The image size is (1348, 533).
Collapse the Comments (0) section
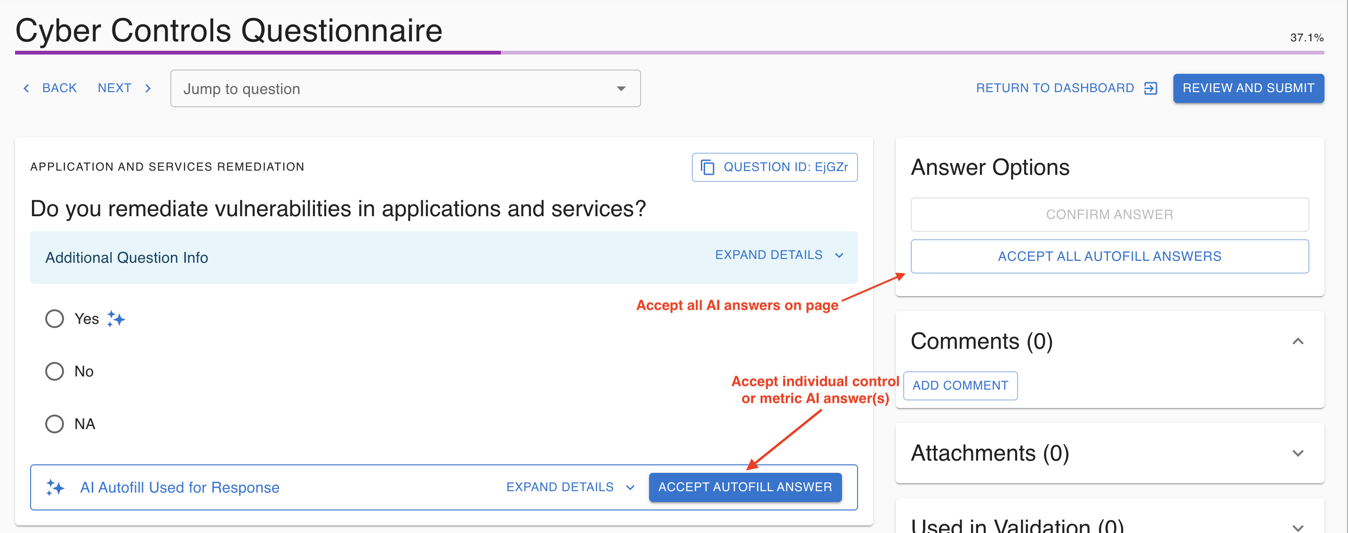(1298, 341)
